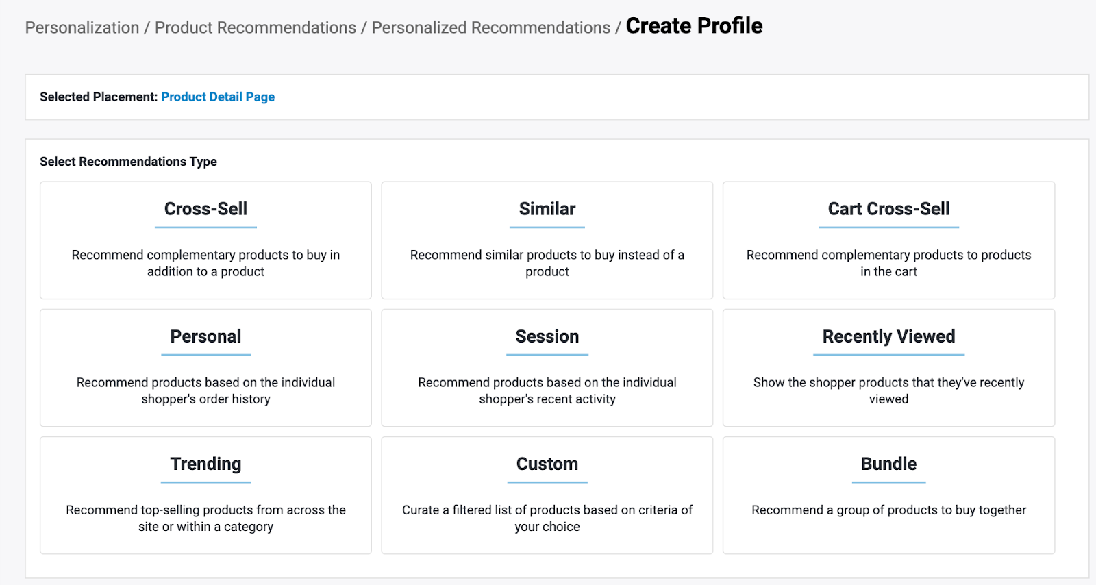Choose the Custom recommendation type card
Screen dimensions: 1096x585
[x=547, y=464]
